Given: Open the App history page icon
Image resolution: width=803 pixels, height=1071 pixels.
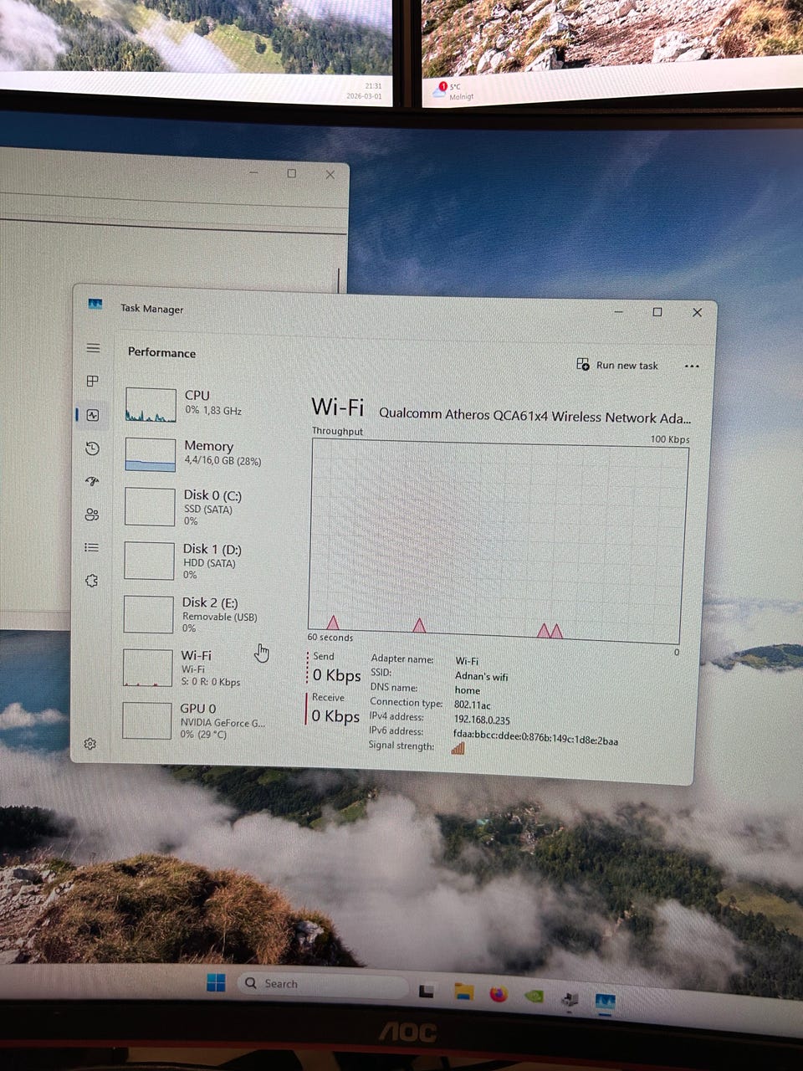Looking at the screenshot, I should pyautogui.click(x=93, y=448).
